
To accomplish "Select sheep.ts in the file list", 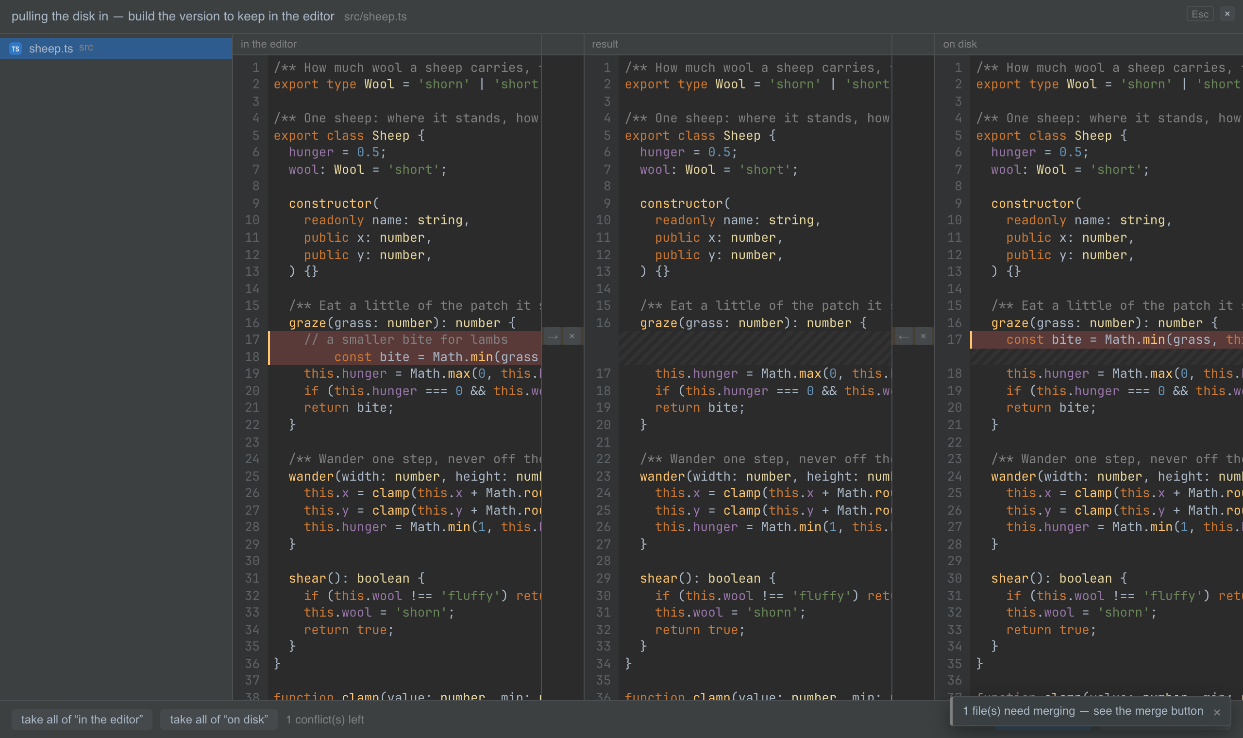I will pyautogui.click(x=117, y=48).
